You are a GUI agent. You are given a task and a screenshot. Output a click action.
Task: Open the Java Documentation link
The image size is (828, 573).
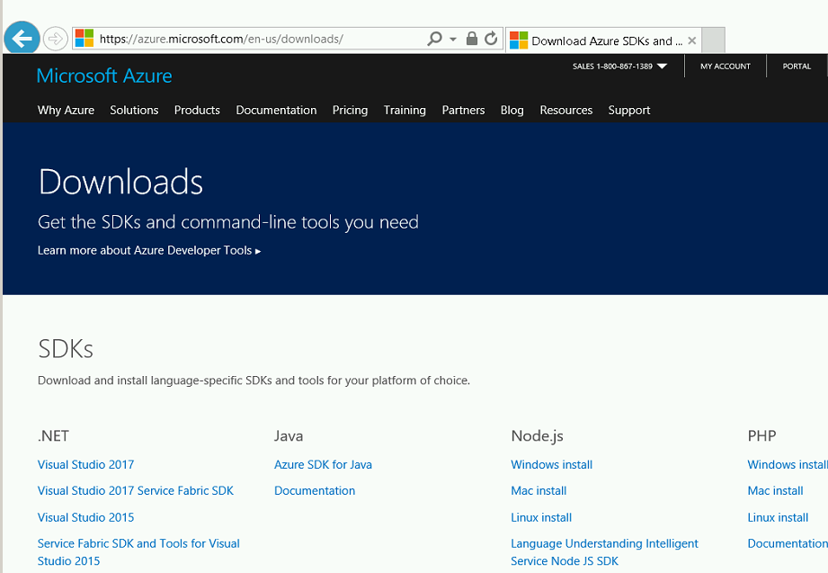click(x=315, y=490)
